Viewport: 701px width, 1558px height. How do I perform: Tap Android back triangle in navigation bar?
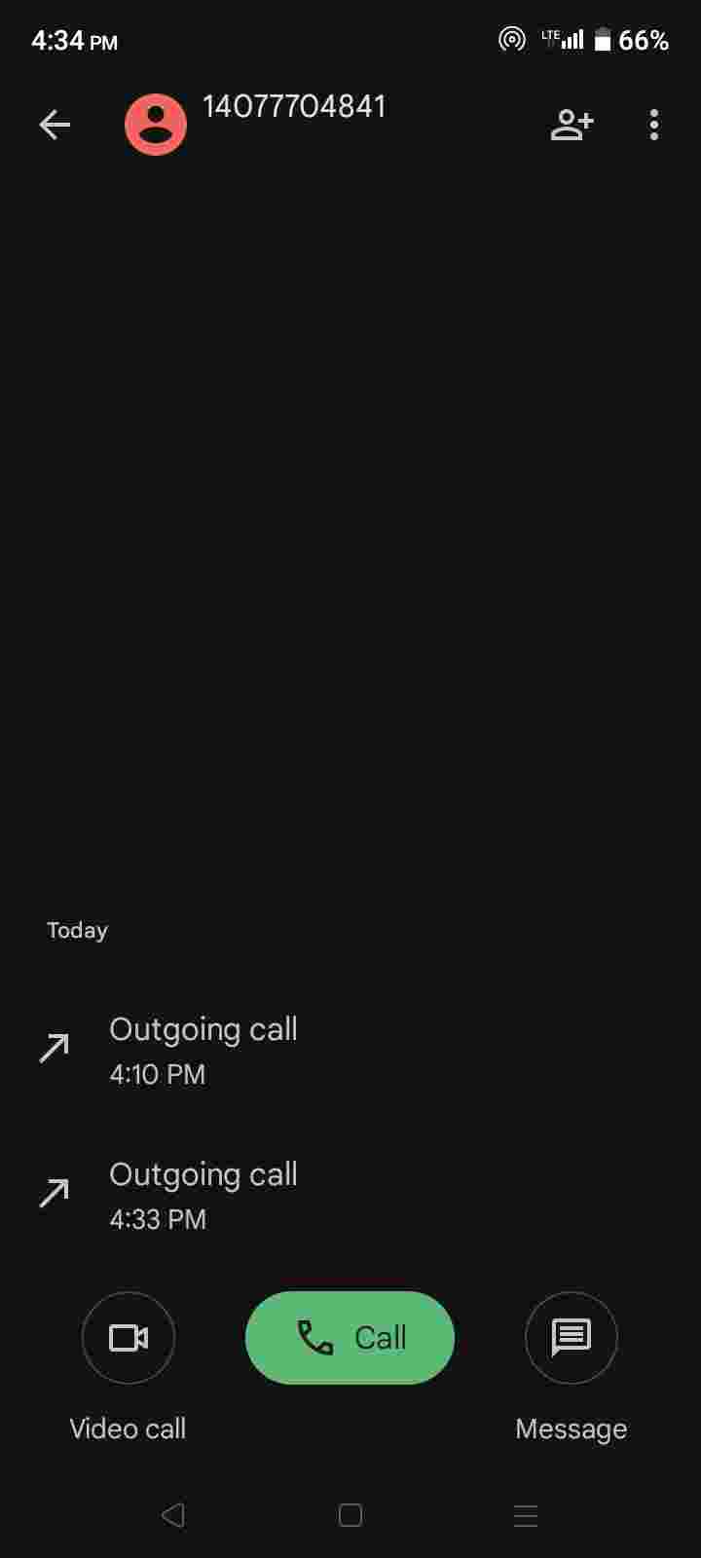(173, 1515)
